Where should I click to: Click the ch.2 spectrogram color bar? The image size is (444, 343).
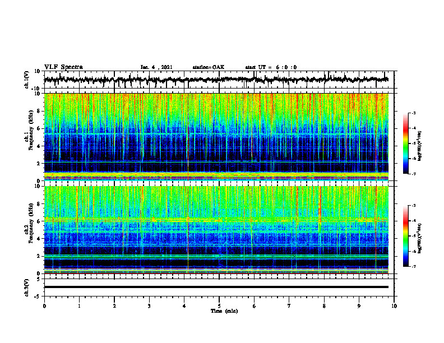405,236
